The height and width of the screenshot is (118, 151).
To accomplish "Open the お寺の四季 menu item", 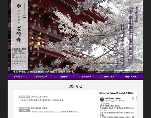I will [86, 77].
